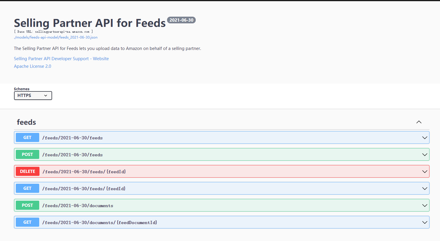440x241 pixels.
Task: Collapse the feeds section using its chevron
Action: (x=419, y=122)
